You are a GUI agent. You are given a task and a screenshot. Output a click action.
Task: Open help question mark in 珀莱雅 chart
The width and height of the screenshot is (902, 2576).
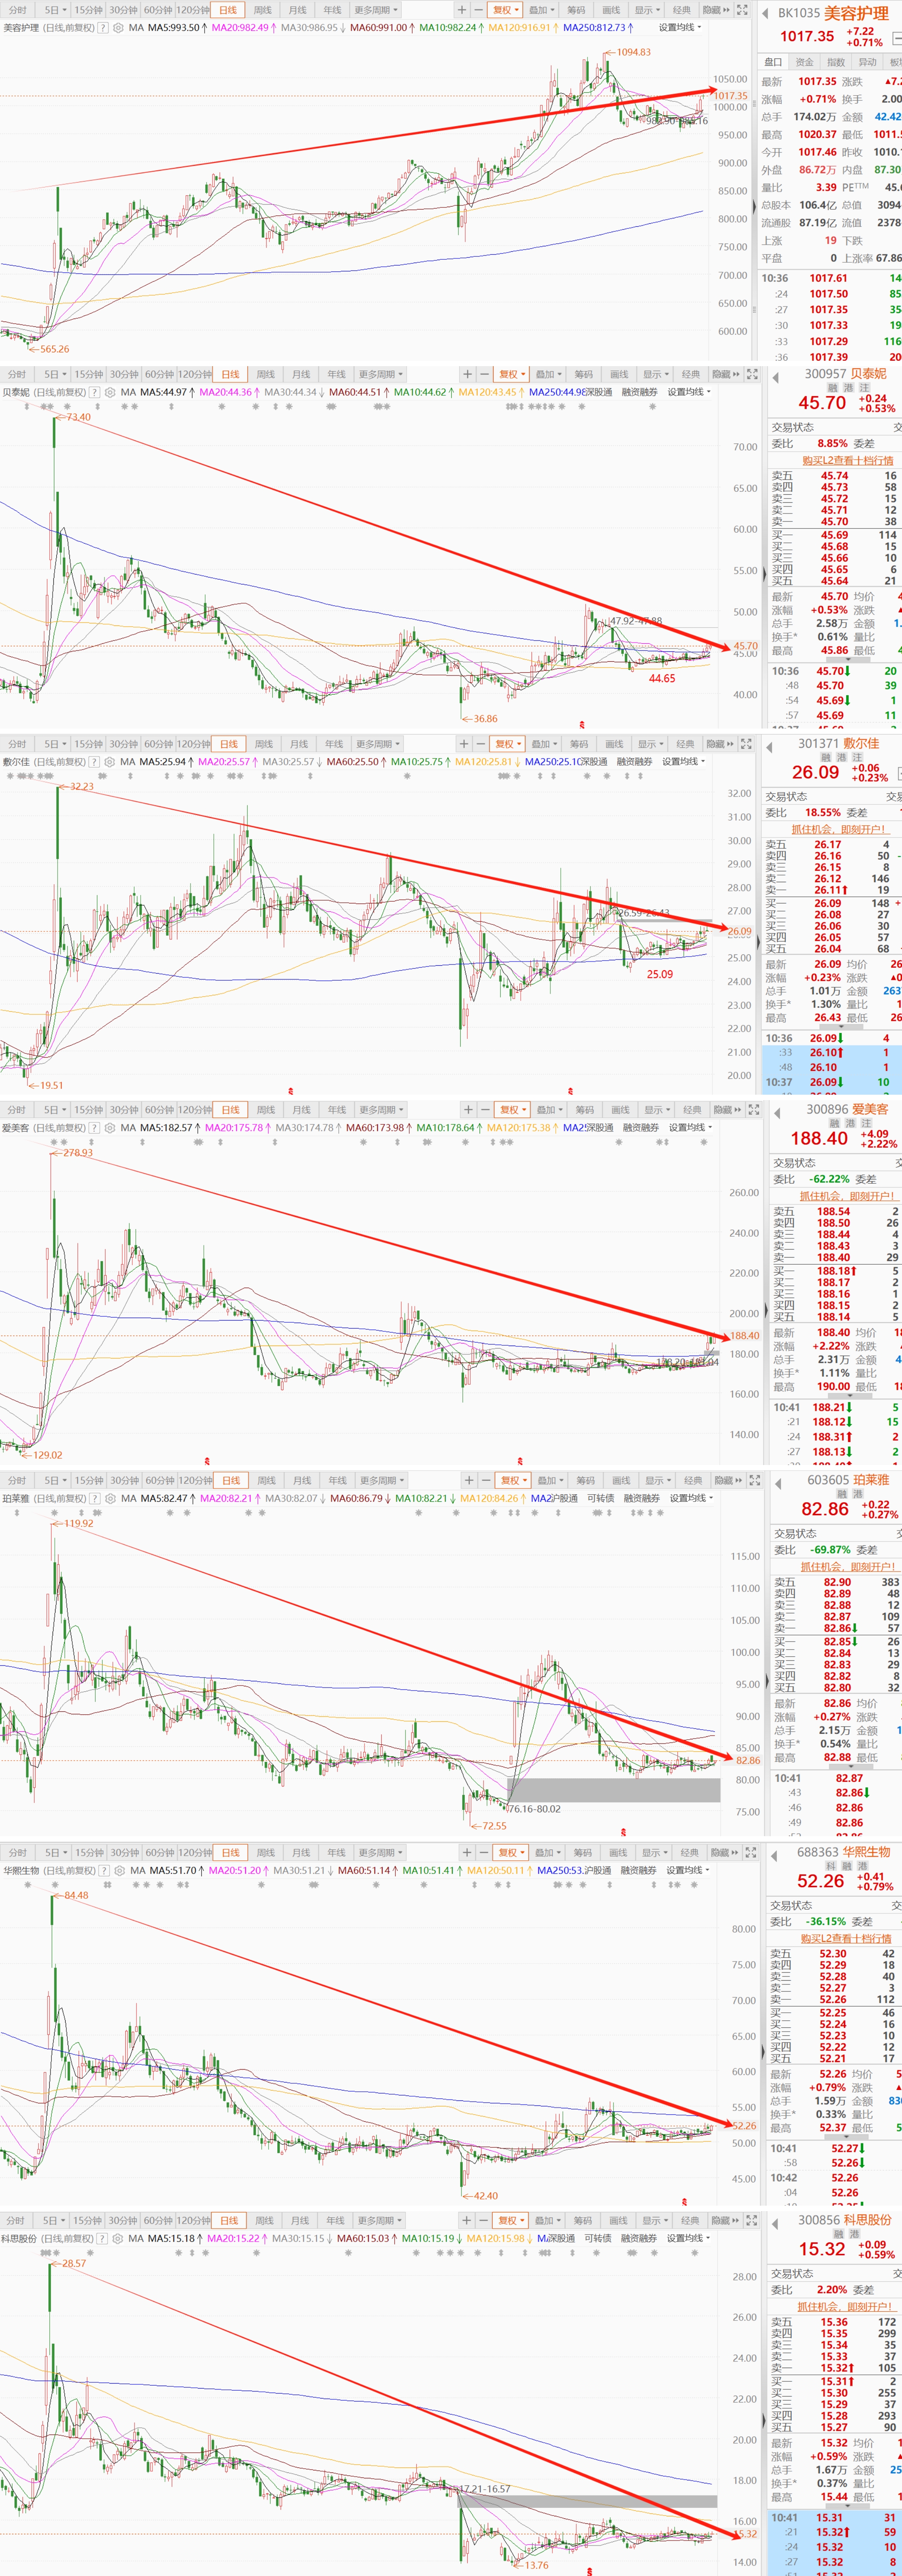coord(95,1498)
